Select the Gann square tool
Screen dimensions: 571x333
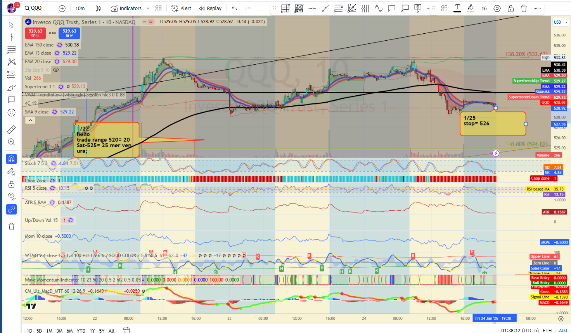tap(299, 8)
